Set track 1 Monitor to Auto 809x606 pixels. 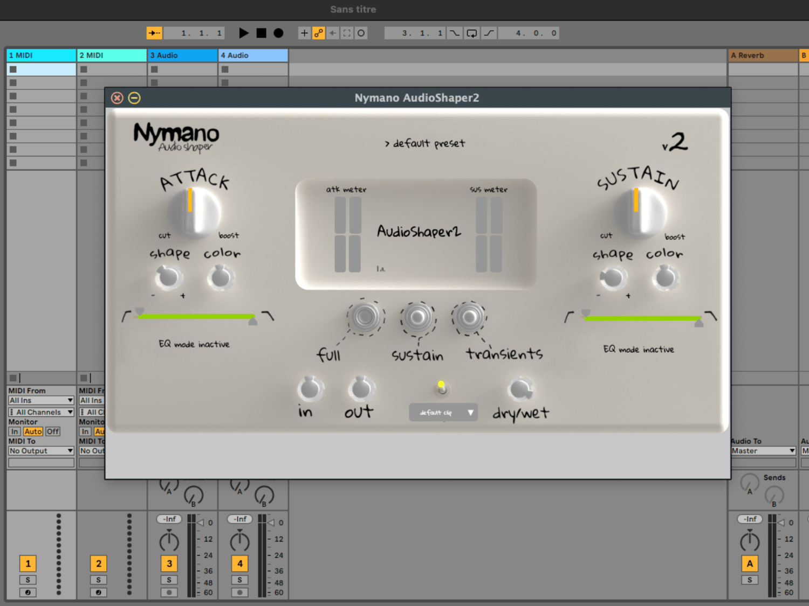tap(33, 431)
